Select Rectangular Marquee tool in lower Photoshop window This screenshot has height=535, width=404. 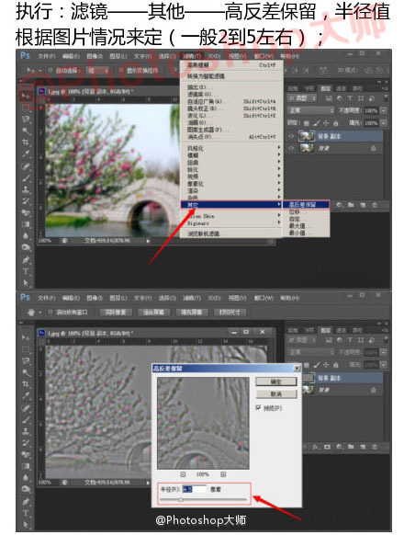(26, 349)
